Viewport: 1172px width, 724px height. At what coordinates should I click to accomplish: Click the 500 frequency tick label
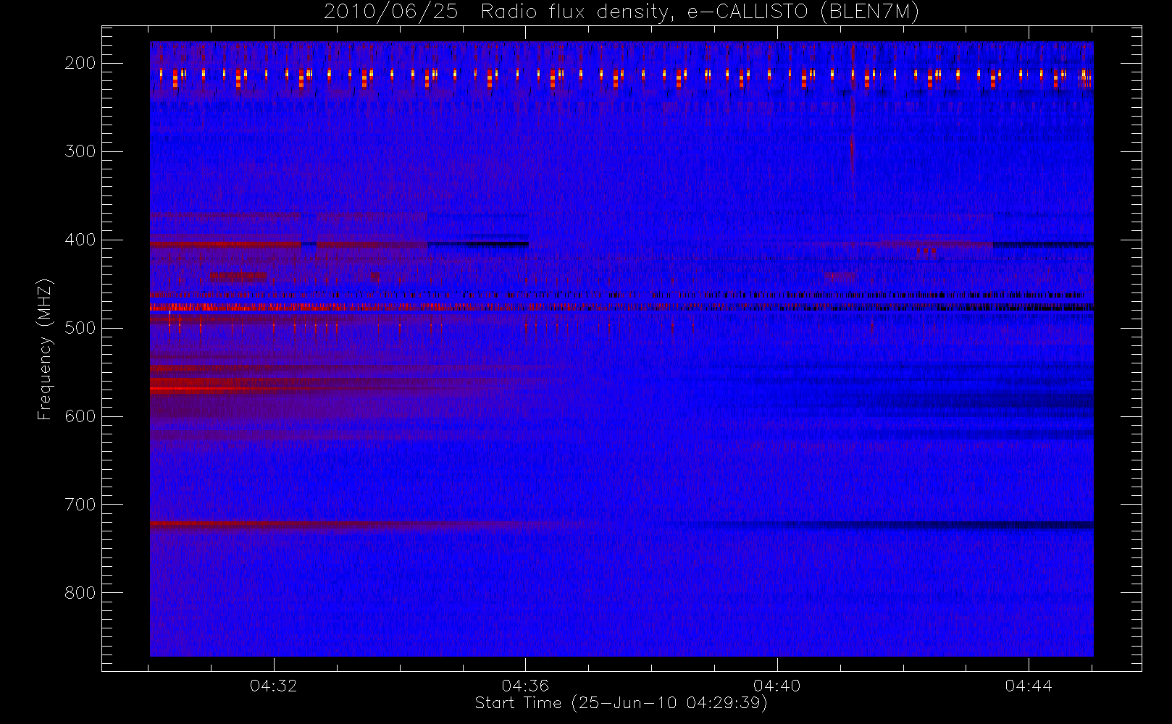tap(80, 328)
